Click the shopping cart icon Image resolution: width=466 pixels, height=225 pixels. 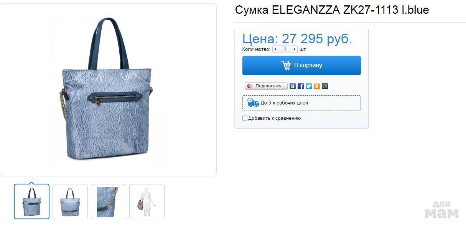coord(286,65)
